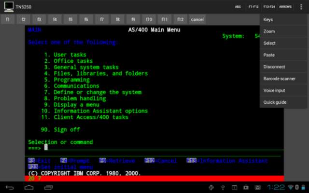Tap the F4=Prompt hotspot
The width and height of the screenshot is (309, 193).
(75, 161)
